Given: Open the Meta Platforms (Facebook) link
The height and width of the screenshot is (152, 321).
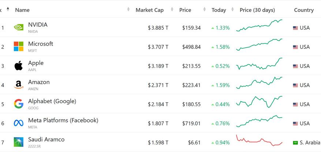Looking at the screenshot, I should coord(63,120).
